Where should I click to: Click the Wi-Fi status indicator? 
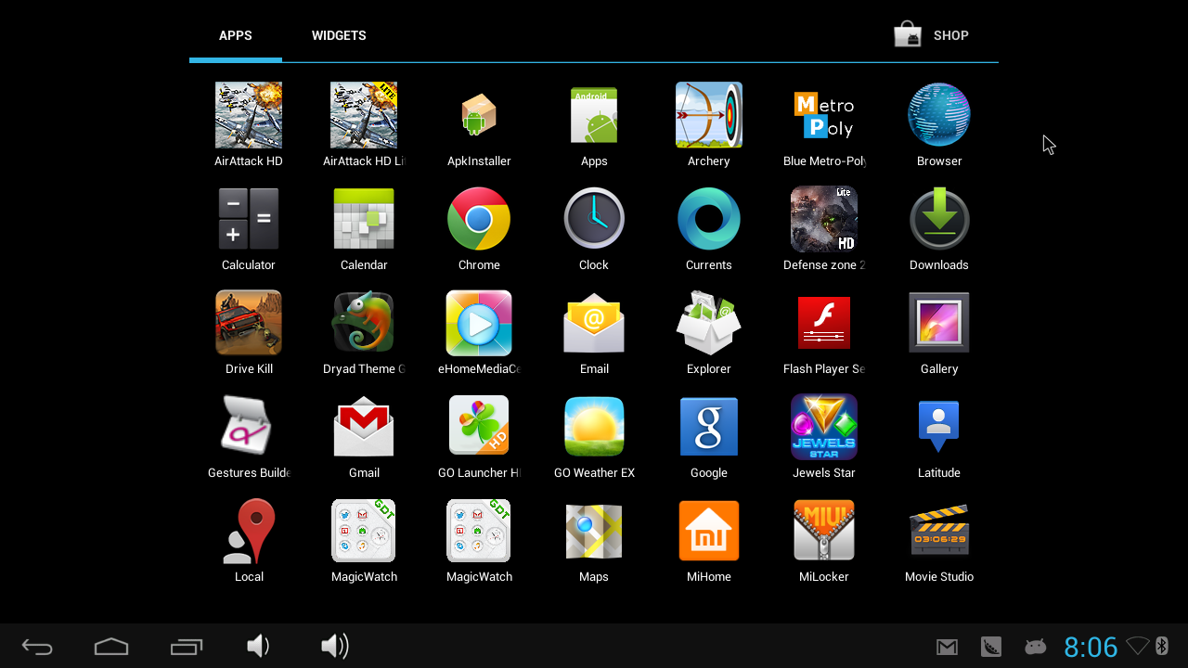point(1138,646)
